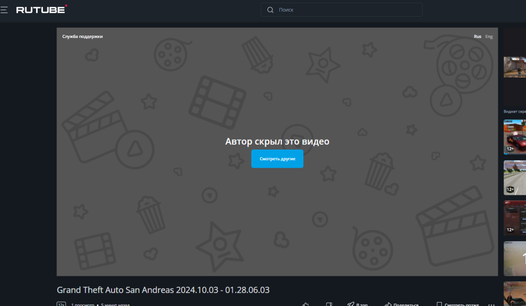Screen dimensions: 526x306
Task: Open the red sports car video thumbnail
Action: pyautogui.click(x=515, y=137)
